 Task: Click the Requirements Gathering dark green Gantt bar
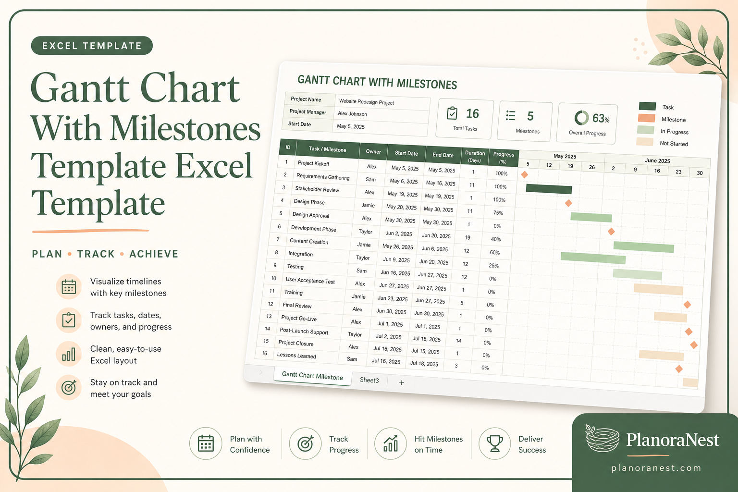coord(549,189)
